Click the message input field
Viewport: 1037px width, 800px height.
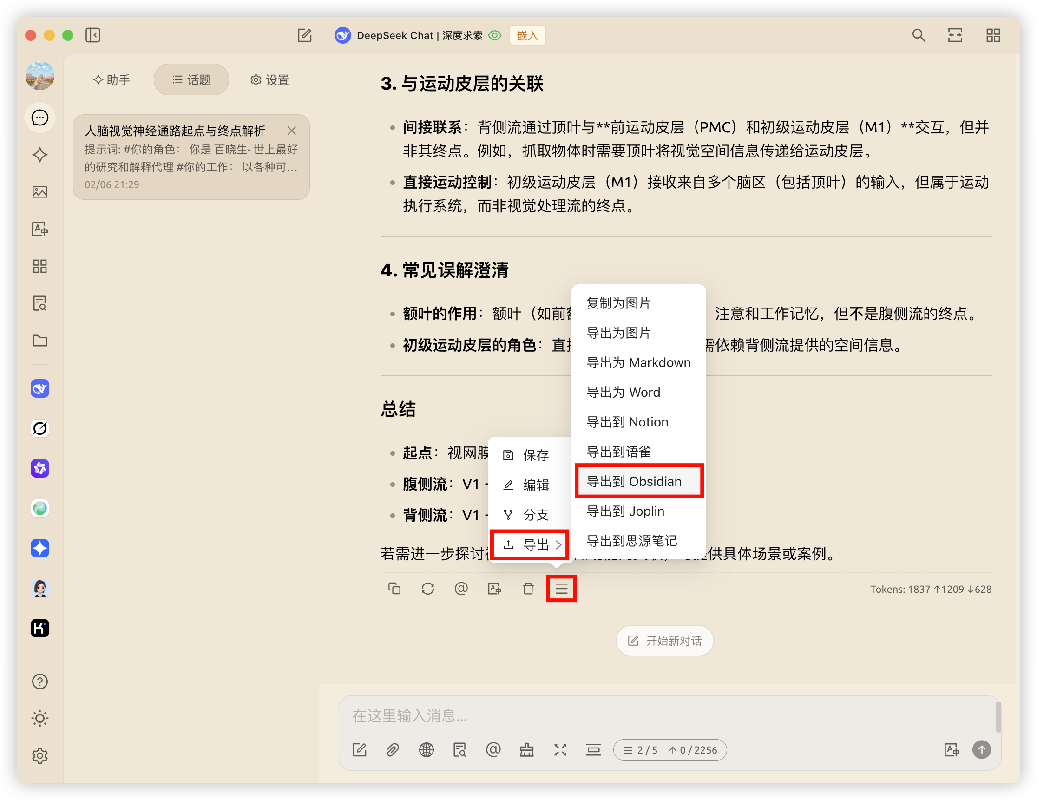[x=665, y=715]
